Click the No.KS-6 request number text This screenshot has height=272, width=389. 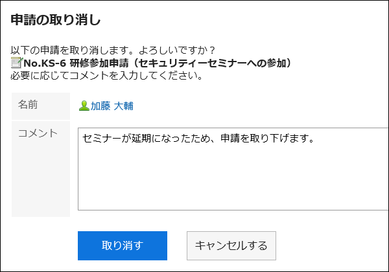coord(44,63)
